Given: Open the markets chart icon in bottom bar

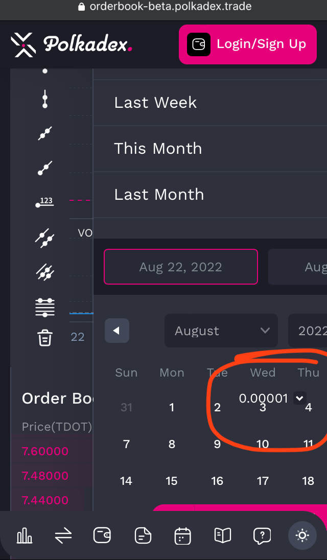Looking at the screenshot, I should coord(24,535).
